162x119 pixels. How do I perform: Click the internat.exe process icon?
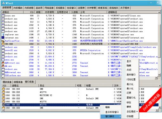point(3,38)
